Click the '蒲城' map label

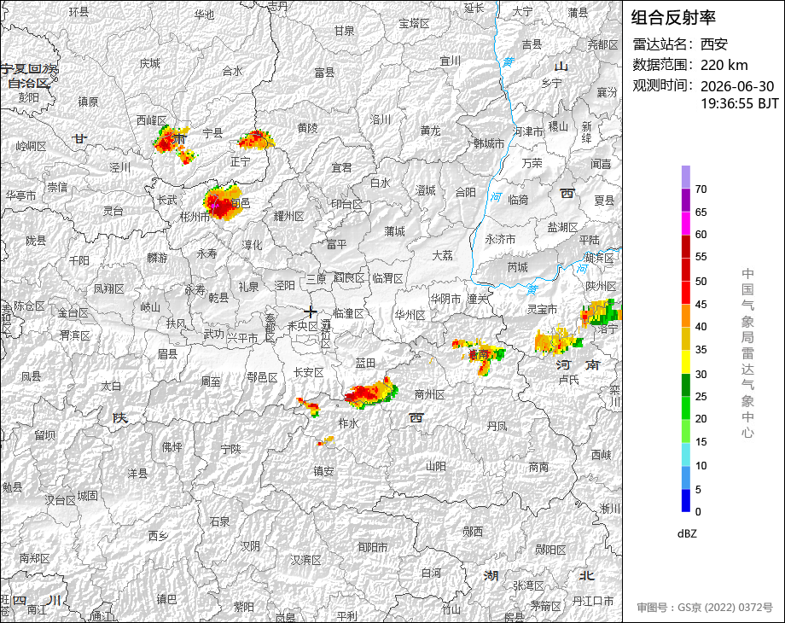click(394, 231)
